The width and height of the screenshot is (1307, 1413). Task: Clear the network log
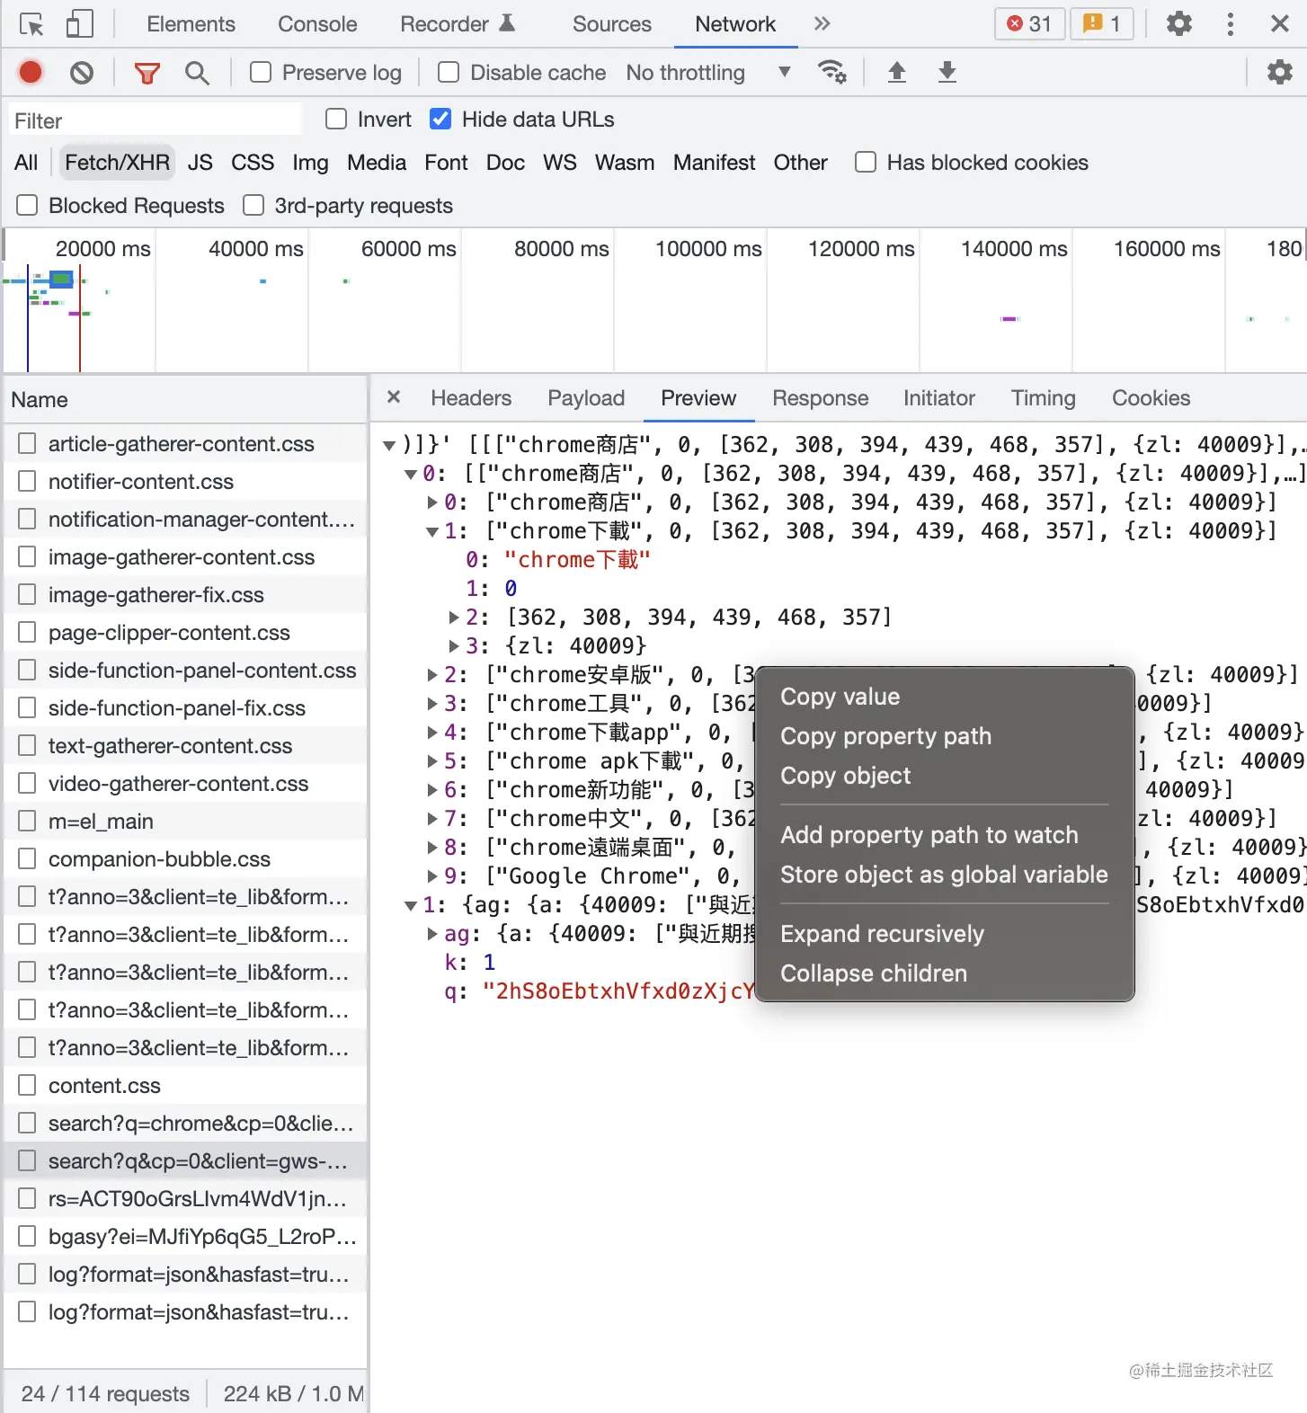pos(82,72)
